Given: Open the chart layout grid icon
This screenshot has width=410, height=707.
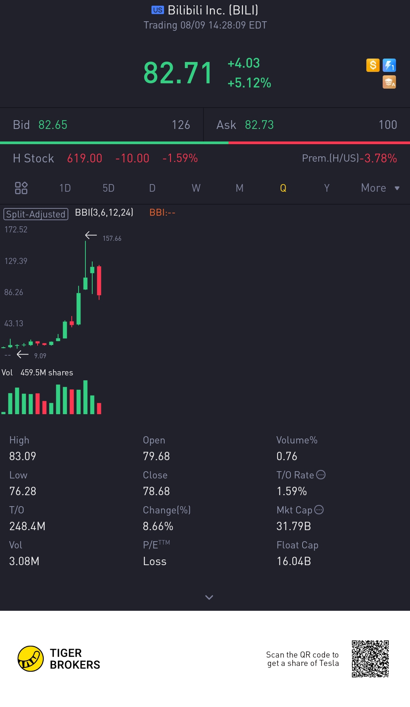Looking at the screenshot, I should coord(21,188).
